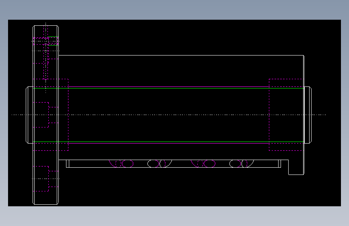Click the upper solid green bore line

coord(169,88)
